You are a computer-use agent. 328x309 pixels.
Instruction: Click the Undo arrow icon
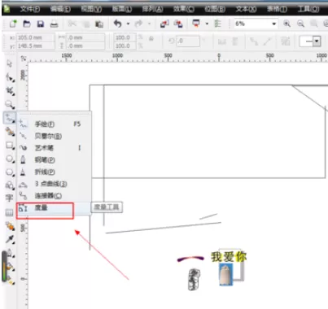point(118,24)
